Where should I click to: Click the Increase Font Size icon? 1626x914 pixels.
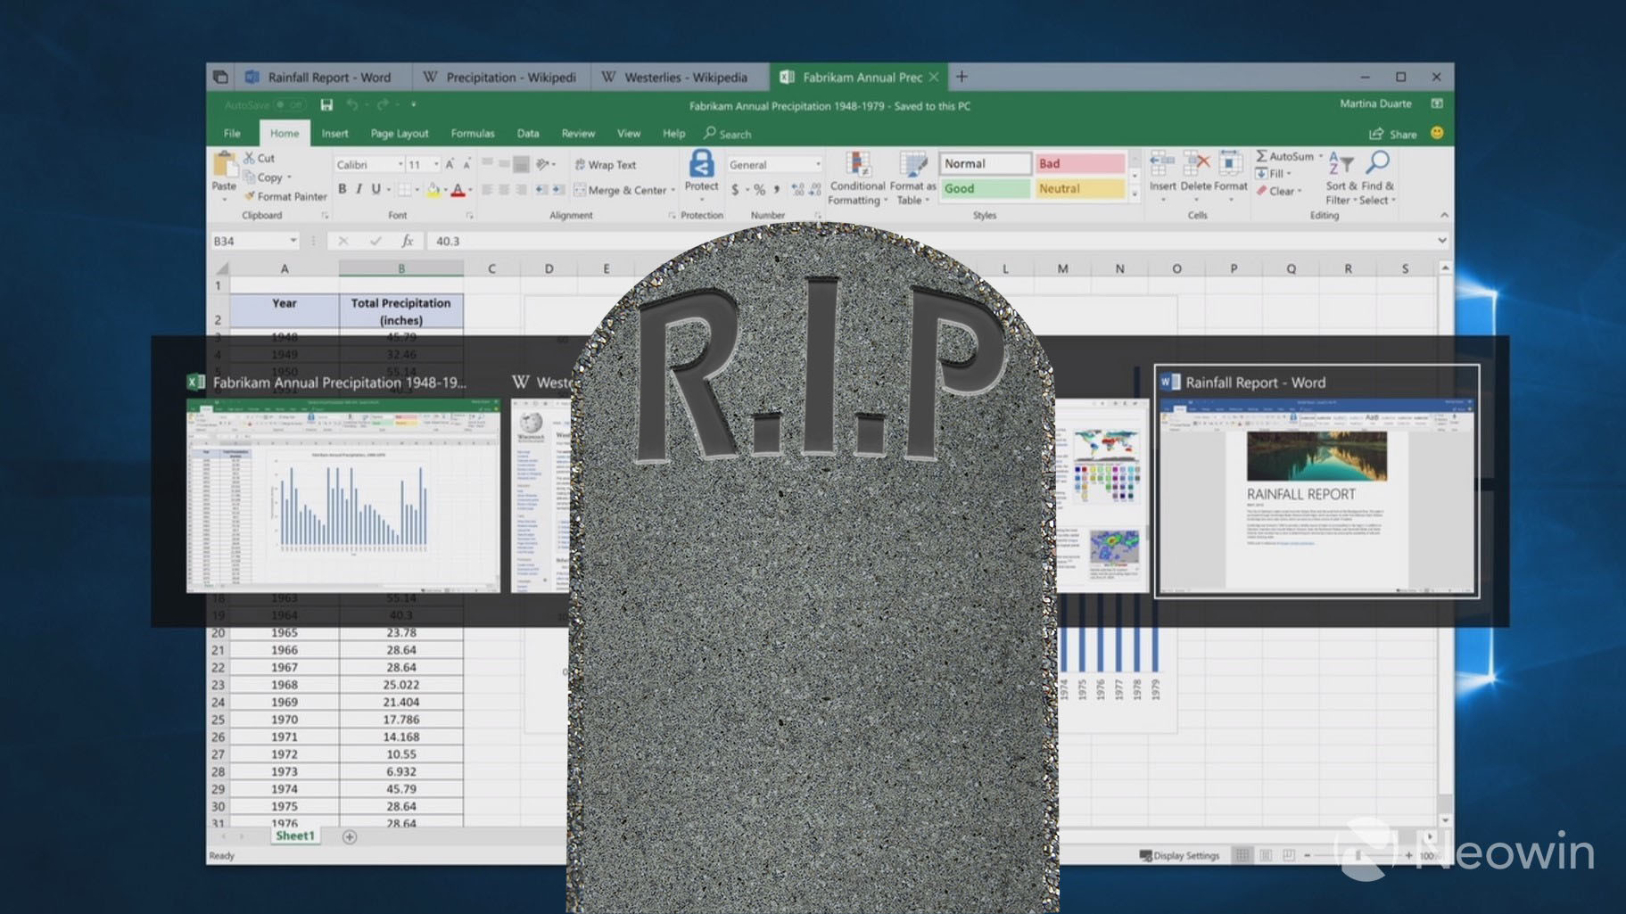[x=450, y=164]
